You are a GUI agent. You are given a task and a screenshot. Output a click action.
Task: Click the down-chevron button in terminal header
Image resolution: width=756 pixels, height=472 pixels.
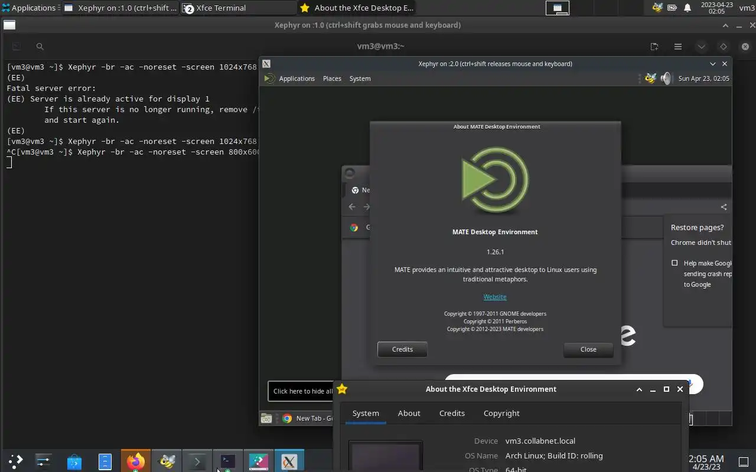[701, 47]
